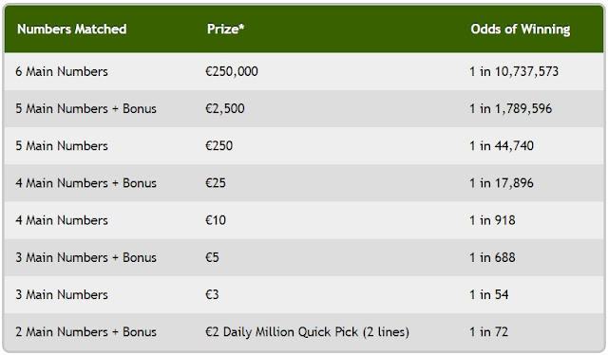Click the 1 in 688 odds cell
The height and width of the screenshot is (355, 608).
492,258
